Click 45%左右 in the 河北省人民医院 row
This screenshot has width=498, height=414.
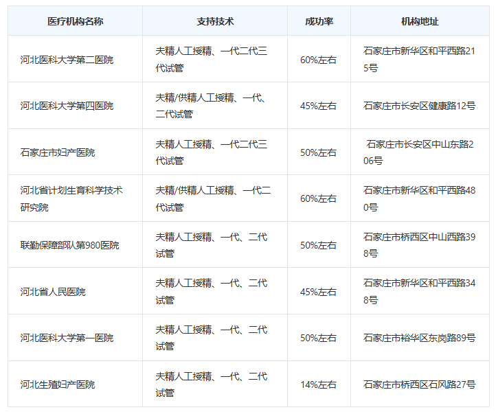click(x=318, y=292)
